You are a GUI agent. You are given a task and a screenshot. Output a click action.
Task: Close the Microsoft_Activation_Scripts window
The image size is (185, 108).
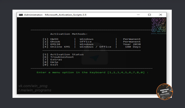point(160,15)
